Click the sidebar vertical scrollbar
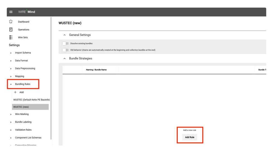 click(x=51, y=78)
